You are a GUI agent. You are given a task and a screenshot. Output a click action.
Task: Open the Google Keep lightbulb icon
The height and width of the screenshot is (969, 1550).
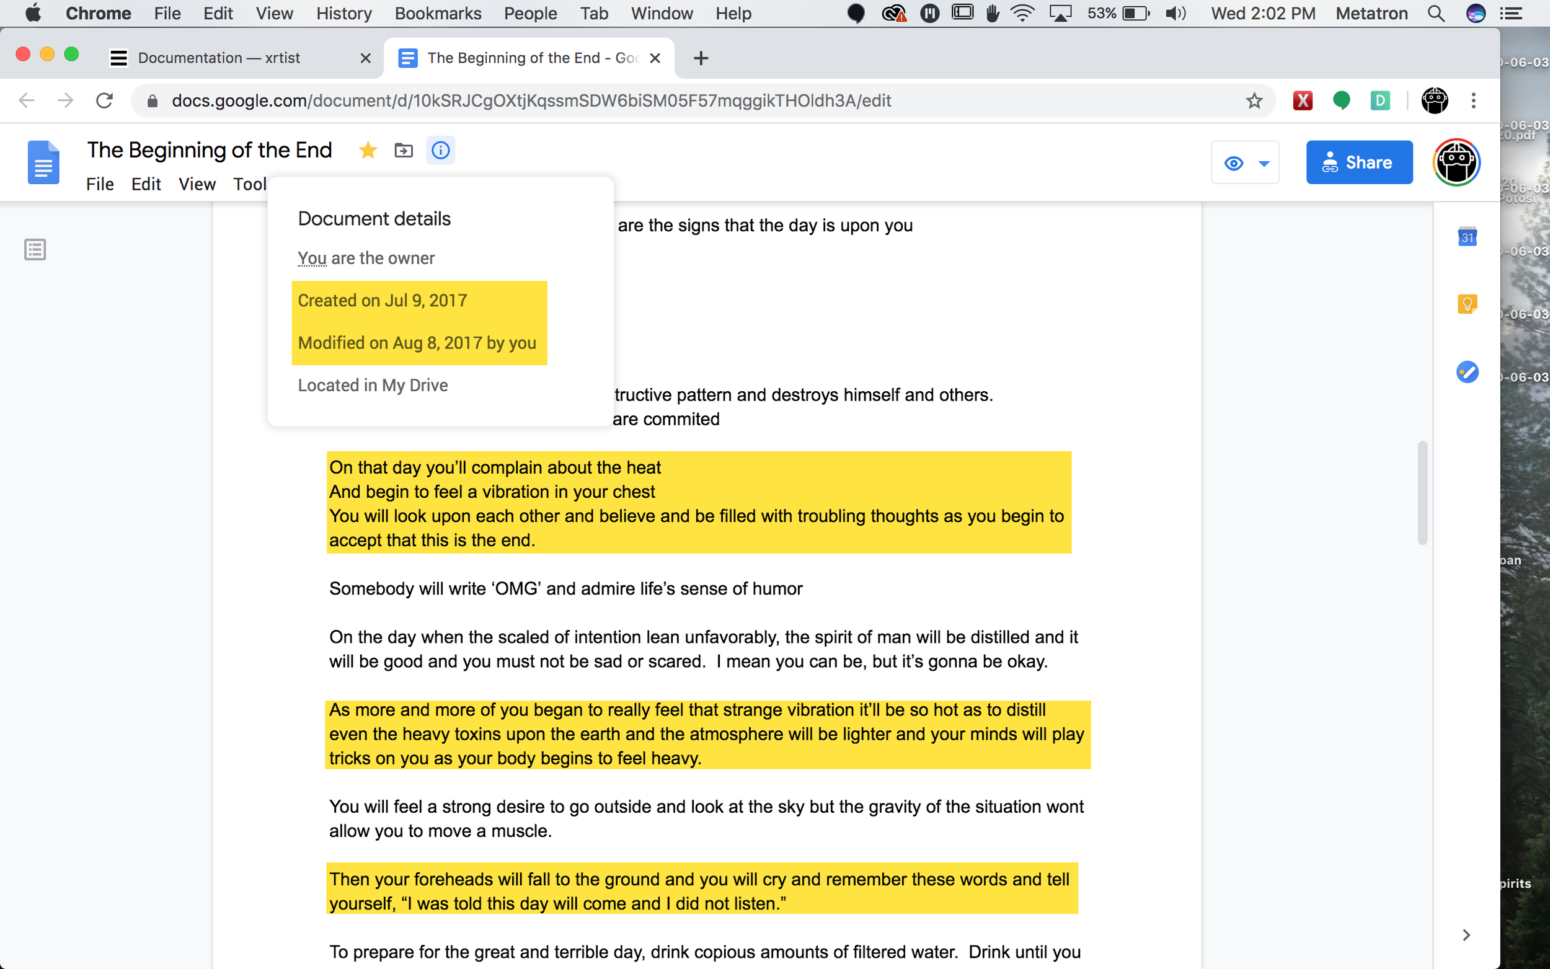point(1467,303)
